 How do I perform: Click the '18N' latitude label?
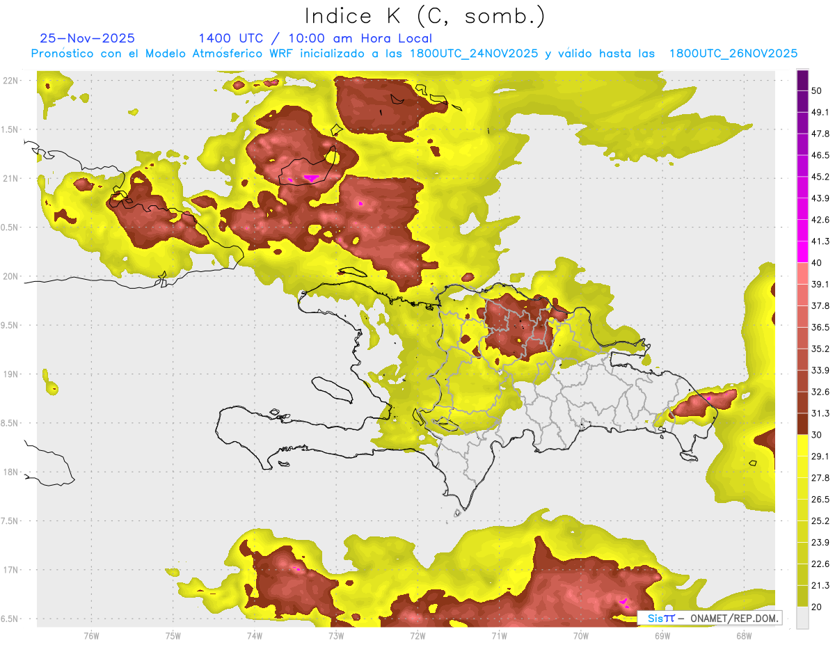(12, 472)
